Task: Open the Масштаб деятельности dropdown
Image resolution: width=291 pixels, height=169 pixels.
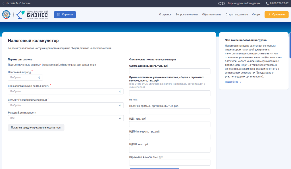Action: pos(66,118)
